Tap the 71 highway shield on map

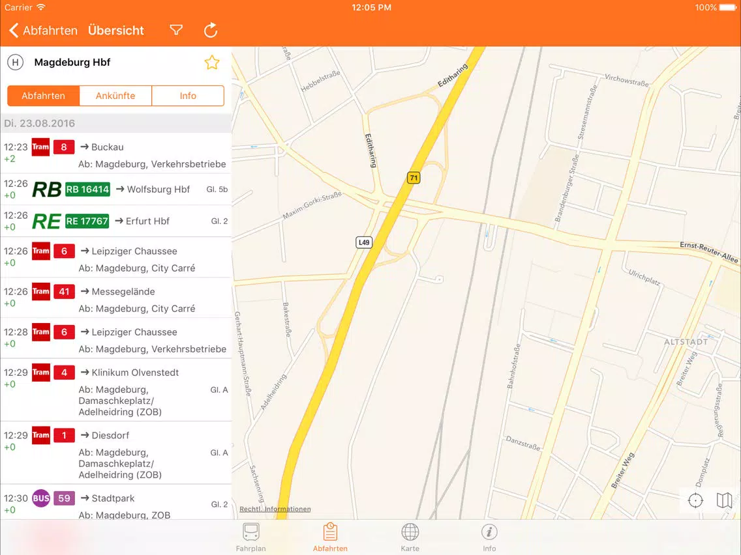click(414, 178)
